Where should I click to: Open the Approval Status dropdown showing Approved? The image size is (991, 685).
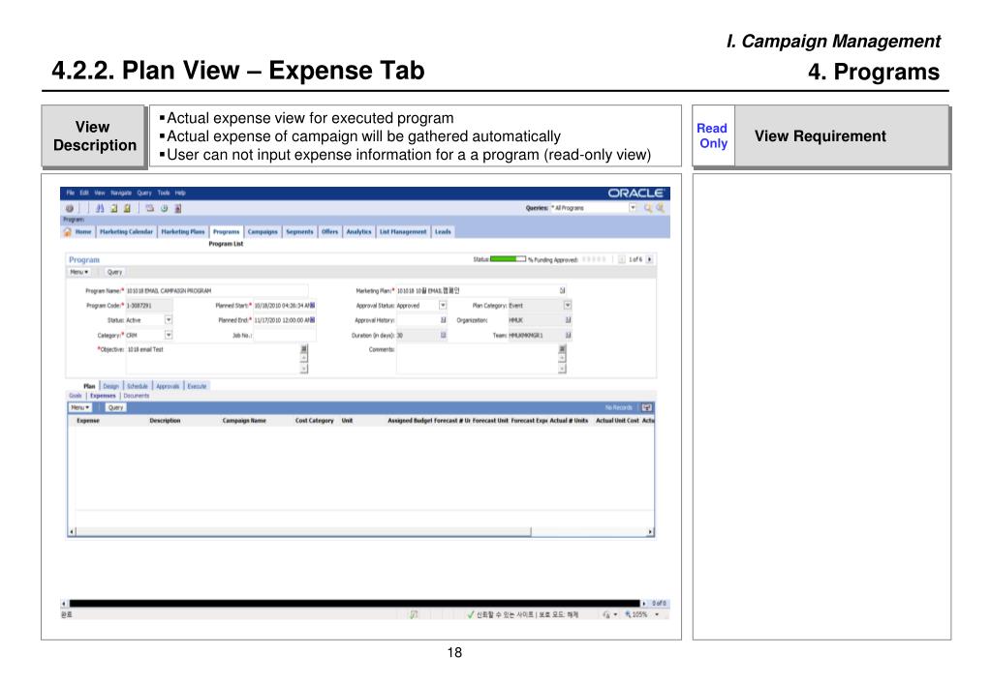coord(443,306)
